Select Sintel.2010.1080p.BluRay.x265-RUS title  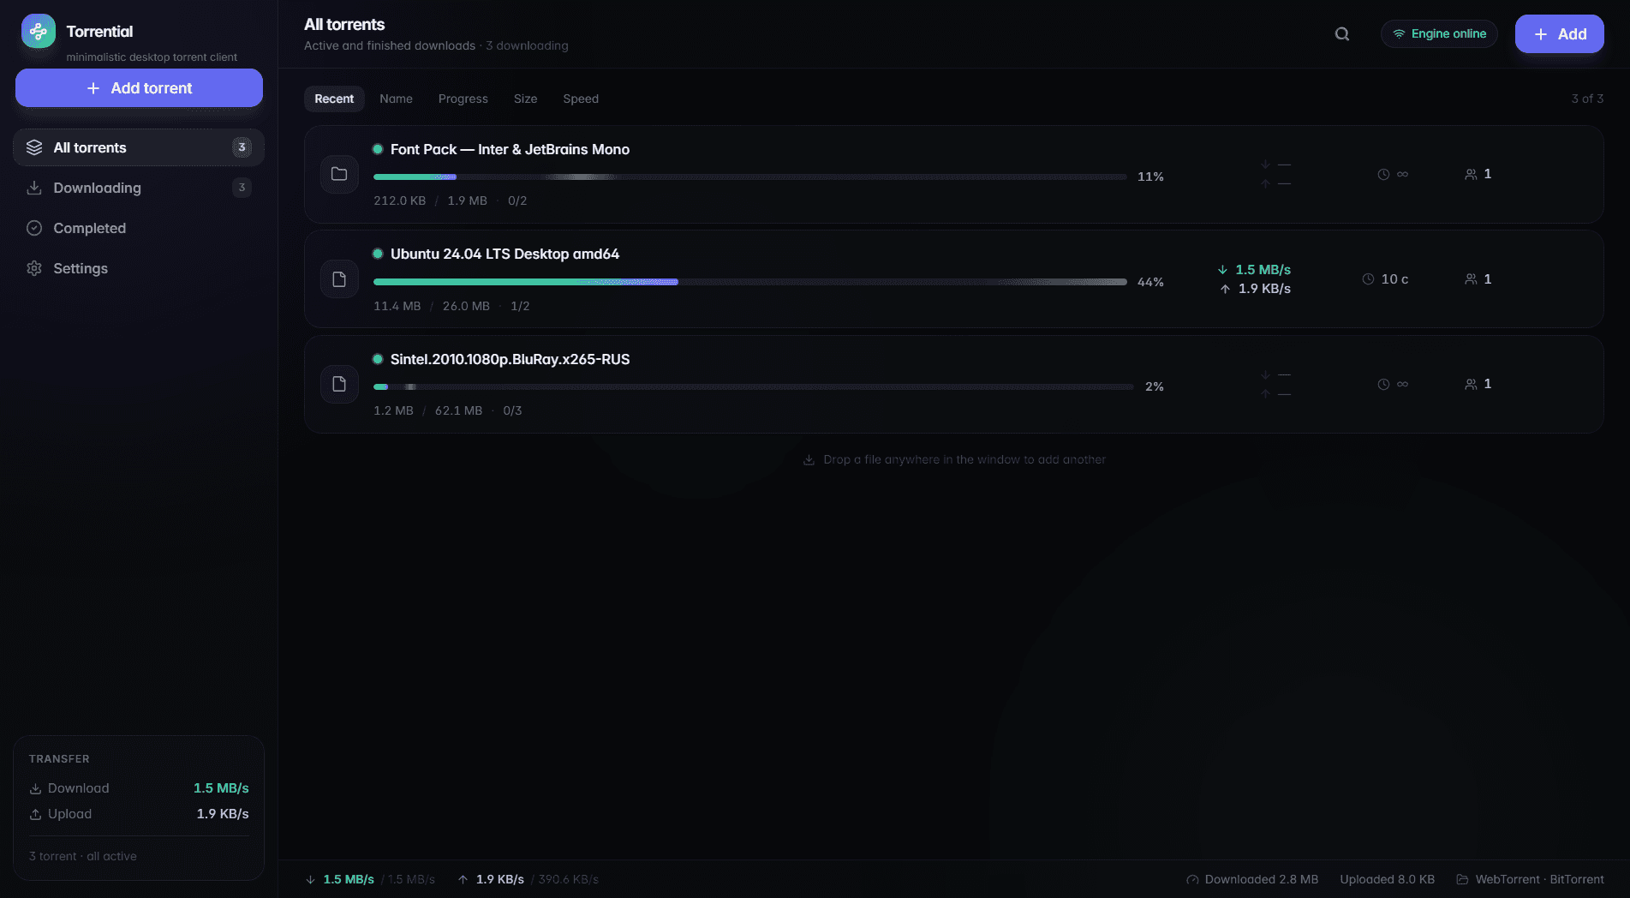(510, 359)
